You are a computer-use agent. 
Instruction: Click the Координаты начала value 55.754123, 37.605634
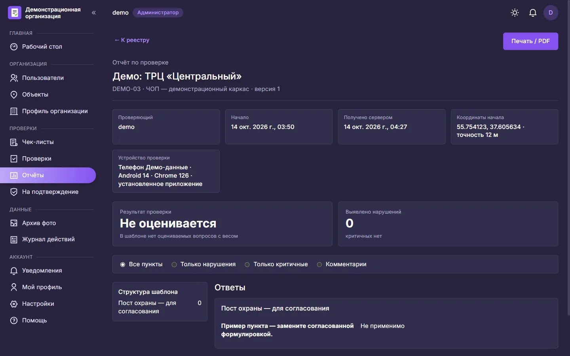490,131
